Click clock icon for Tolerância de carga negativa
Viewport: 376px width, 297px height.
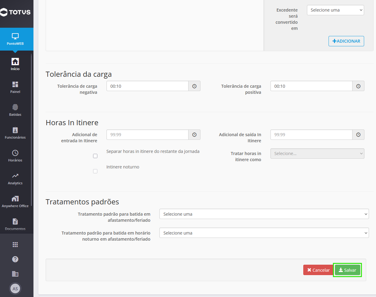[x=194, y=86]
